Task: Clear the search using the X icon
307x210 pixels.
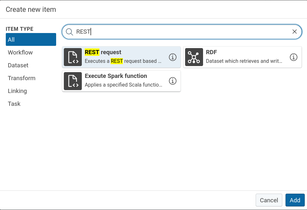Action: [x=294, y=32]
